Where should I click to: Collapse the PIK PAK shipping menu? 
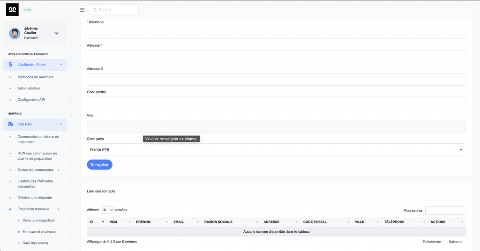61,124
